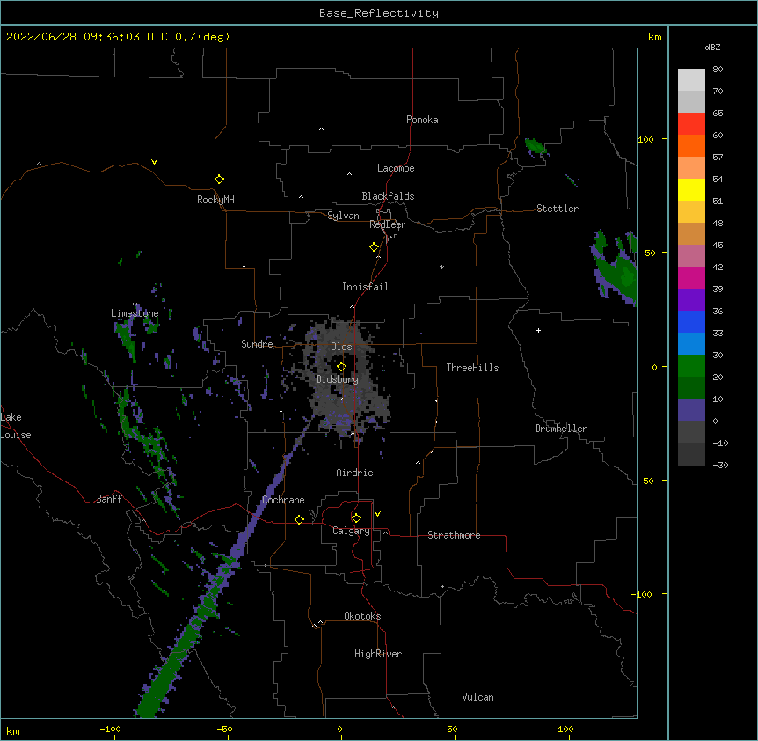Click the Ponoka town label
The width and height of the screenshot is (758, 741).
pyautogui.click(x=422, y=120)
